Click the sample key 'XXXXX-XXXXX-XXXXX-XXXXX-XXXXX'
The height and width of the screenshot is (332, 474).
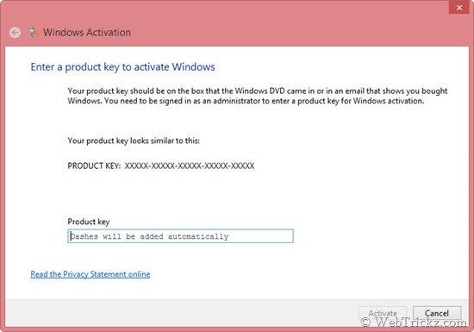click(x=190, y=166)
